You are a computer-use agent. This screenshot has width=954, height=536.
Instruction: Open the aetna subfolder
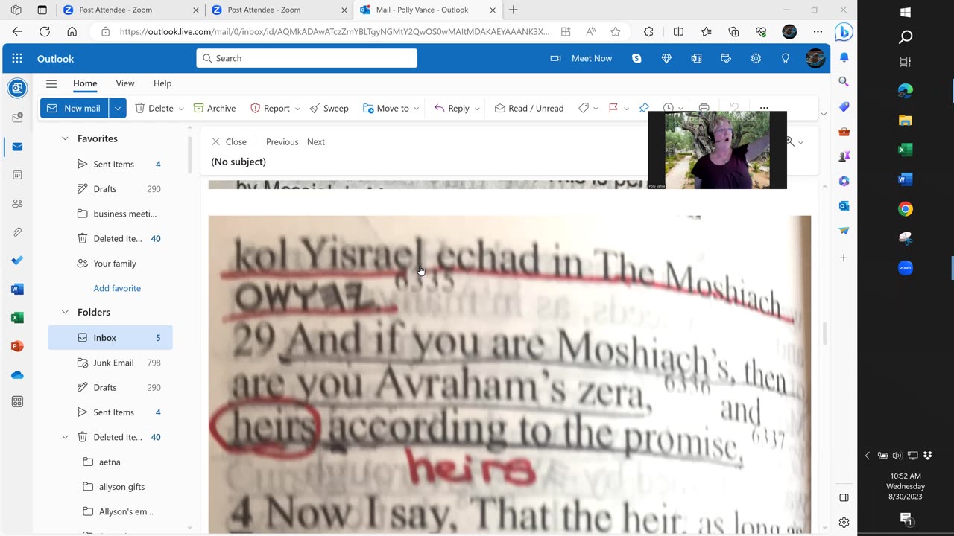[x=110, y=462]
